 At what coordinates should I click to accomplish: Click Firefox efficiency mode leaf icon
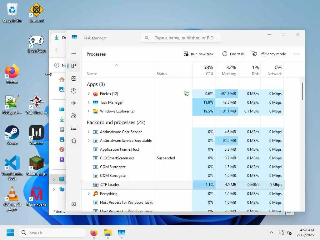pyautogui.click(x=186, y=94)
